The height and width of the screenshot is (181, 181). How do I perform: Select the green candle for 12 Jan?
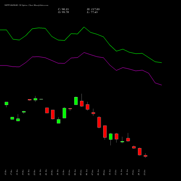pos(111,136)
